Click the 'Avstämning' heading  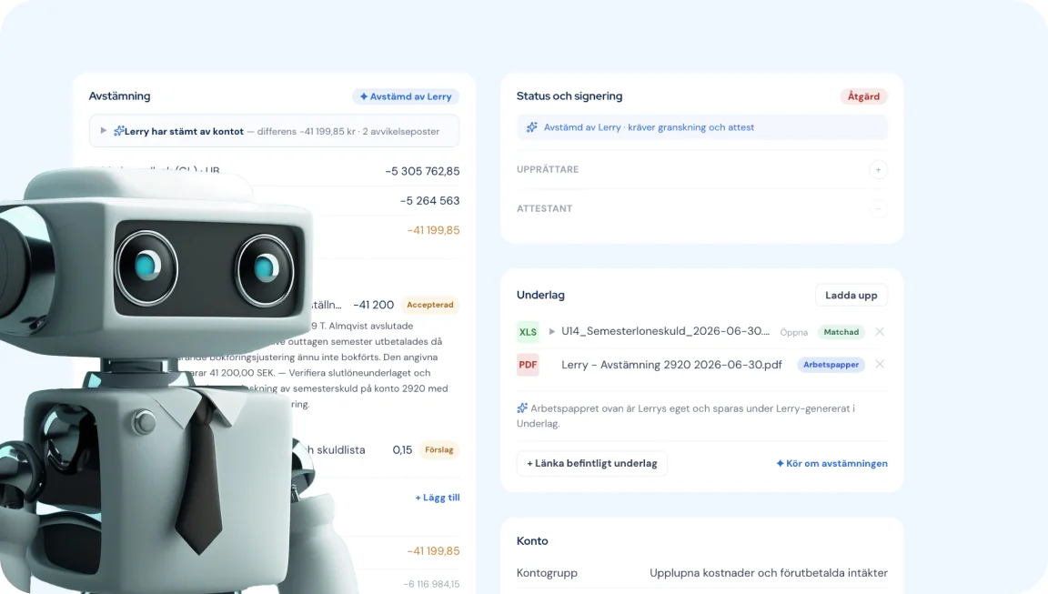[x=120, y=96]
